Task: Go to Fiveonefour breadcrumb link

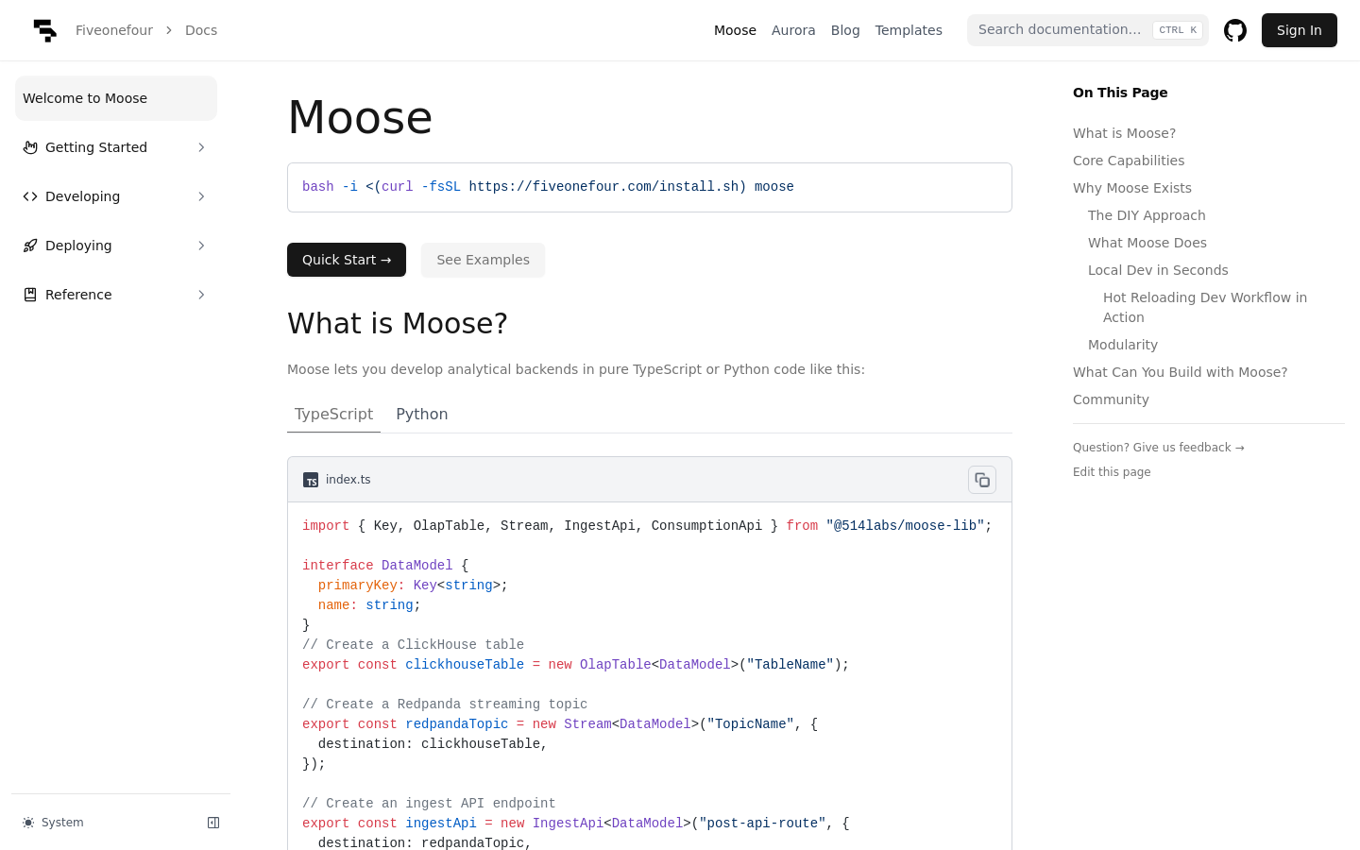Action: pos(114,30)
